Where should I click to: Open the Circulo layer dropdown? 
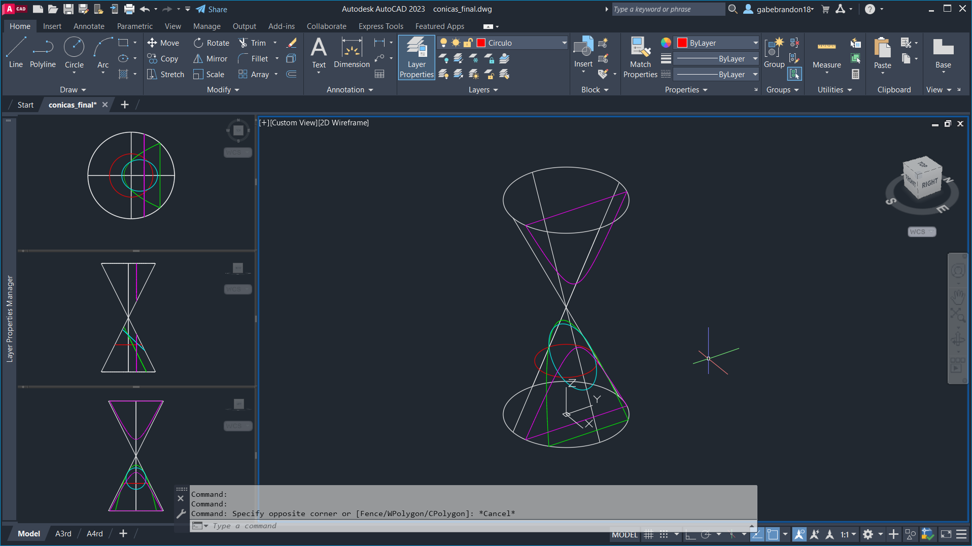point(564,43)
